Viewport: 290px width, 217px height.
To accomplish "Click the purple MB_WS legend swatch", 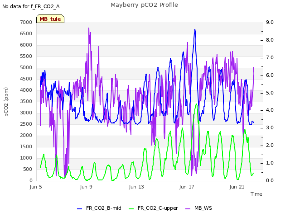I will (188, 209).
